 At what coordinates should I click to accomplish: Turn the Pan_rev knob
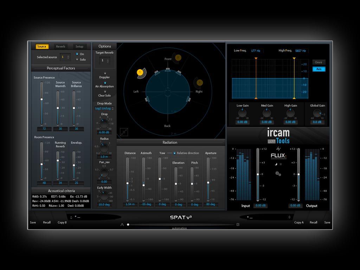[104, 173]
